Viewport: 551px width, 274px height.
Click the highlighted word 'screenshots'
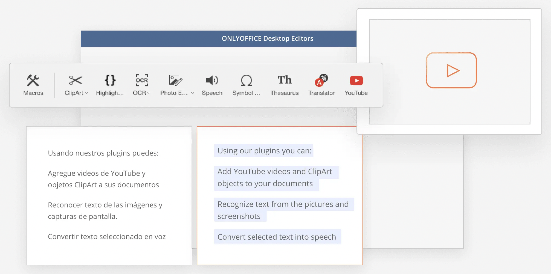coord(239,216)
